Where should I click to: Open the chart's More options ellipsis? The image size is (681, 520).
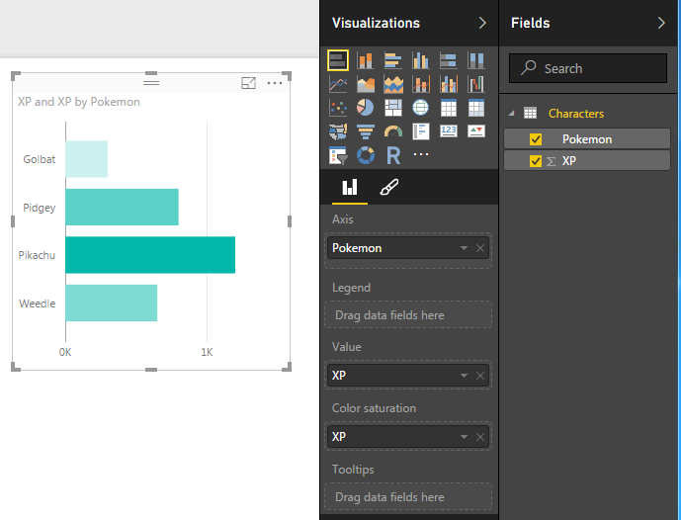tap(275, 83)
